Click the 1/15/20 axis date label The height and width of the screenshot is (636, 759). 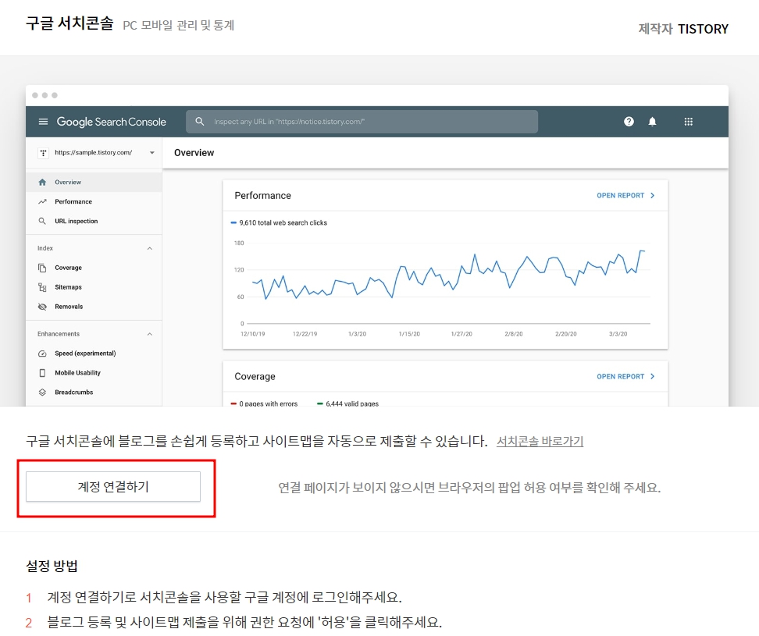[x=409, y=334]
